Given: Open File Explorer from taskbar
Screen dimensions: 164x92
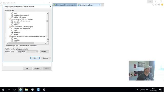Looking at the screenshot, I should [26, 90].
